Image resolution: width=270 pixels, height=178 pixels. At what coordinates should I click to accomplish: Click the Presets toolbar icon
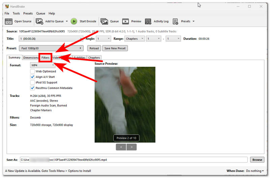tap(175, 21)
